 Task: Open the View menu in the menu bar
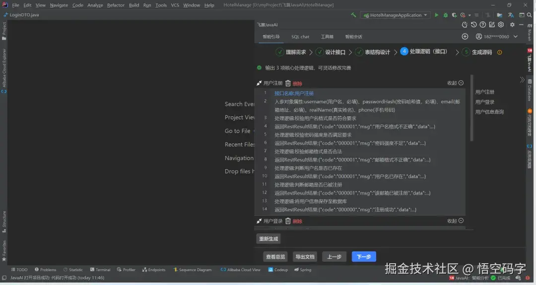point(40,5)
